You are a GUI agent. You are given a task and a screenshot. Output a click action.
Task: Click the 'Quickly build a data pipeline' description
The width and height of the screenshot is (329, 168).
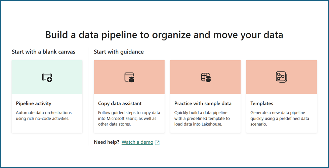click(202, 119)
